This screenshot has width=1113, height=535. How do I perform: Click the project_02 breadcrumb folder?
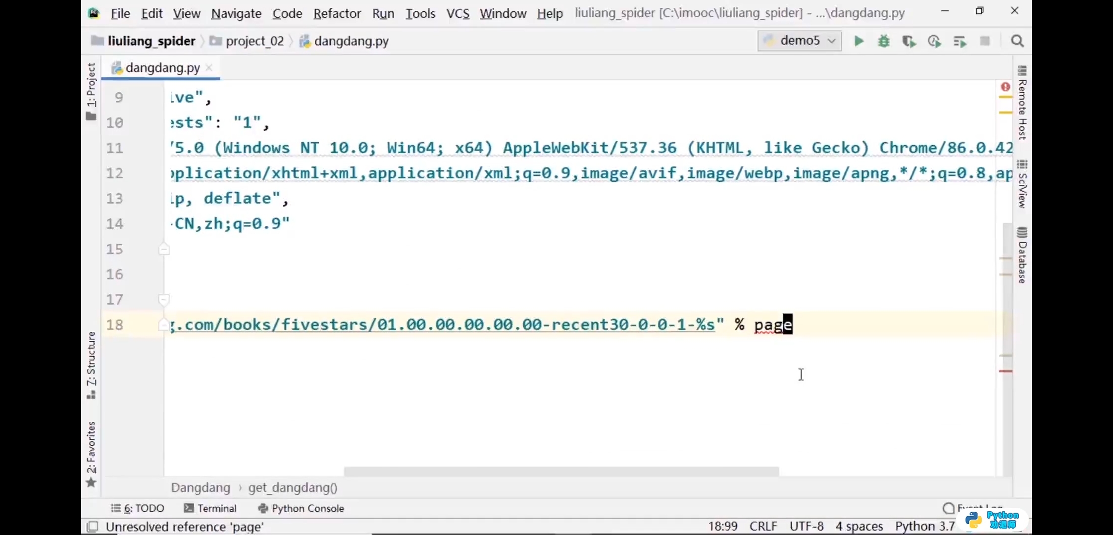tap(247, 41)
